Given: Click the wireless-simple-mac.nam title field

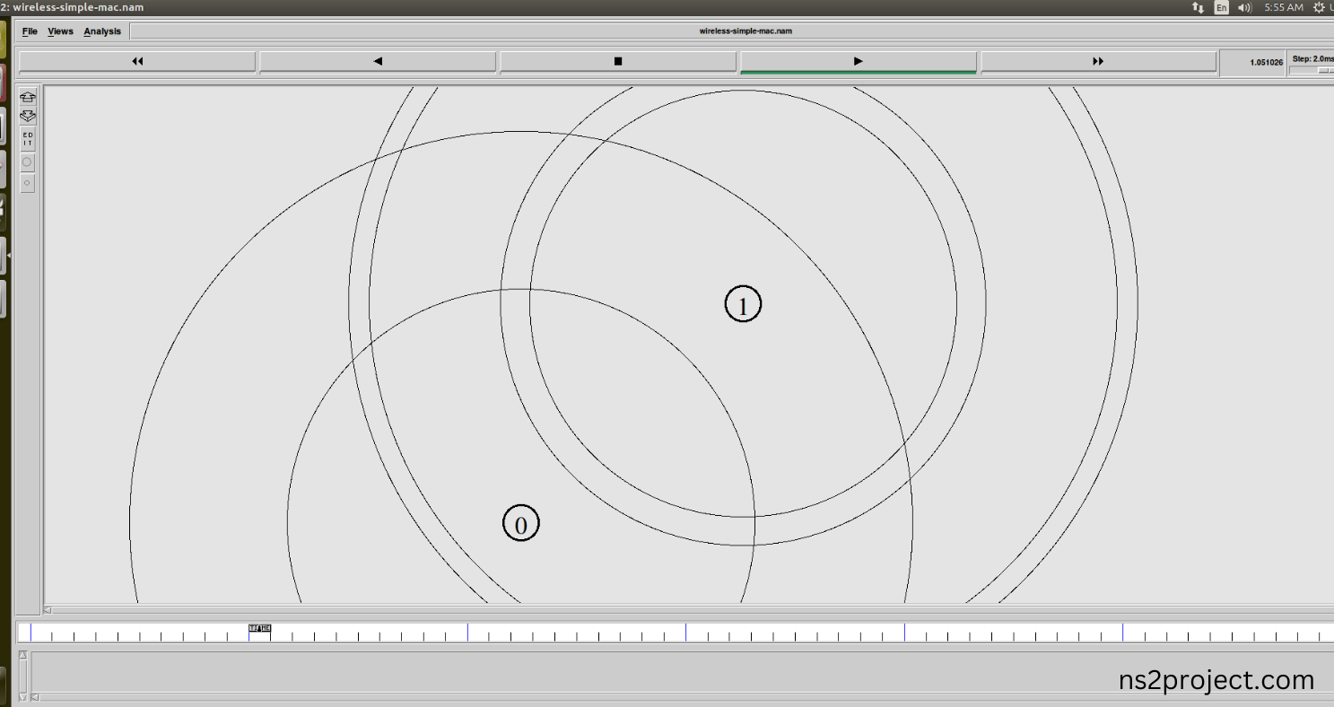Looking at the screenshot, I should 745,31.
